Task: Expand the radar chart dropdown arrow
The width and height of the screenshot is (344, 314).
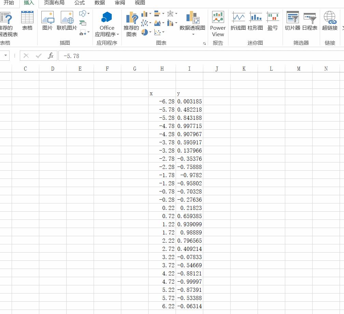Action: pos(176,14)
